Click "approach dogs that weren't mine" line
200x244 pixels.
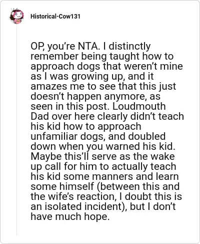point(106,66)
